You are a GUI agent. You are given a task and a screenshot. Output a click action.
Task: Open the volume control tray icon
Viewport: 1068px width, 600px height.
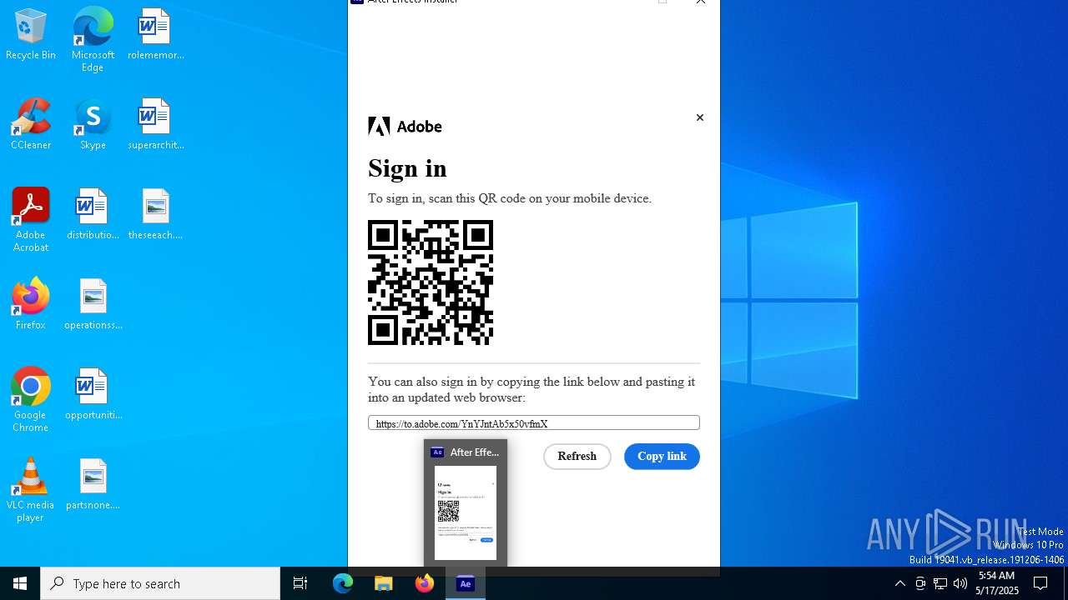click(960, 583)
